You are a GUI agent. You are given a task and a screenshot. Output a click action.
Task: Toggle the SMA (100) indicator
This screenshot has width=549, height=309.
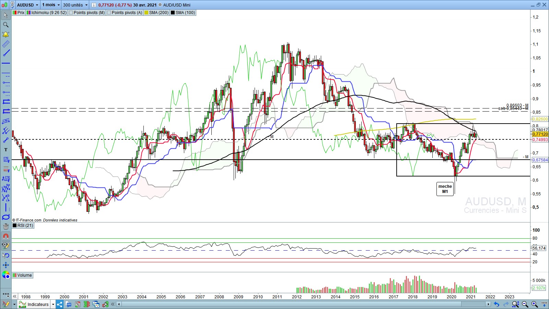[183, 13]
